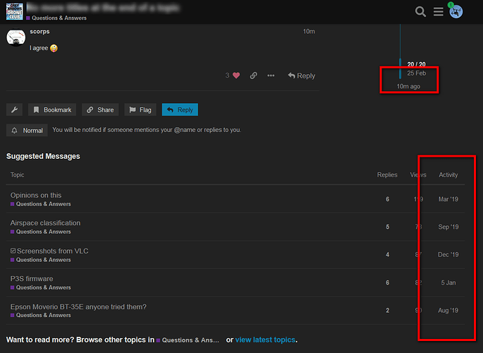The image size is (483, 353).
Task: Flag this topic
Action: coord(140,109)
